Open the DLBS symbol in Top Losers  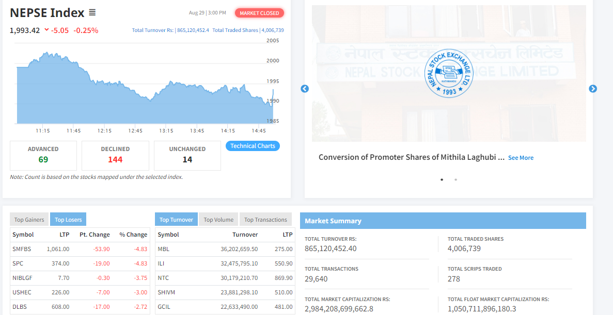point(20,307)
